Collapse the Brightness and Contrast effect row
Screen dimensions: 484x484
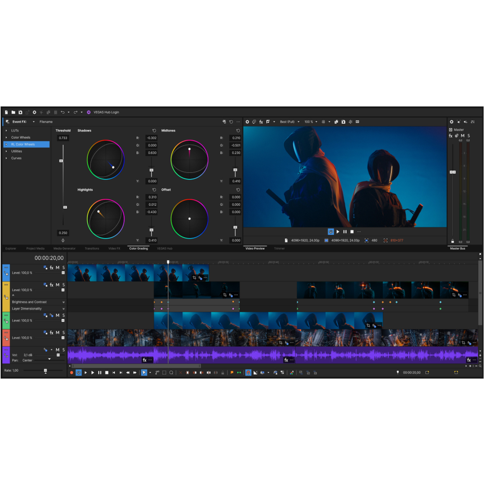64,302
